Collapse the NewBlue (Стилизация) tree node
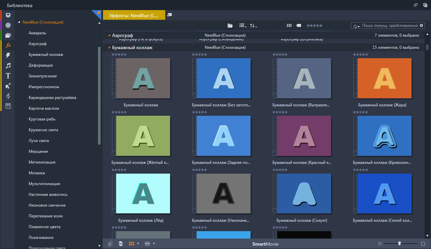This screenshot has height=249, width=431. [x=19, y=22]
